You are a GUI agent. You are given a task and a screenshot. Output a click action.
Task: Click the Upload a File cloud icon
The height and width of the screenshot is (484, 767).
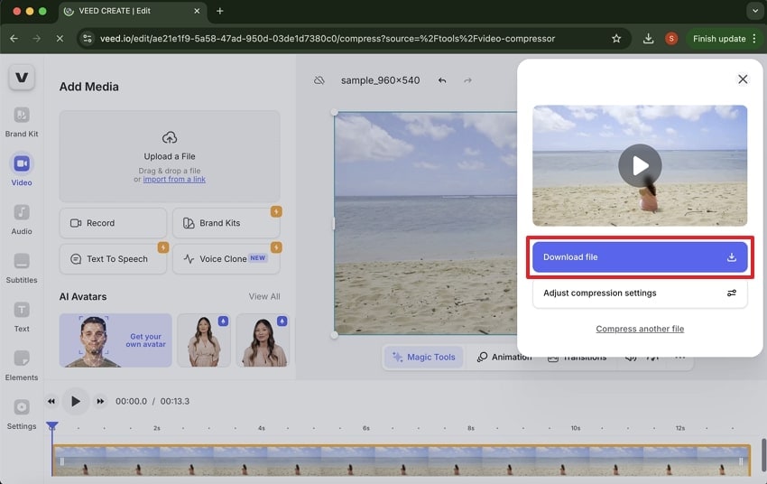coord(170,138)
